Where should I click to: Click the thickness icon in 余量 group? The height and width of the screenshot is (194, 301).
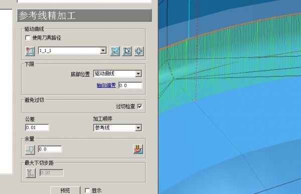(x=30, y=150)
